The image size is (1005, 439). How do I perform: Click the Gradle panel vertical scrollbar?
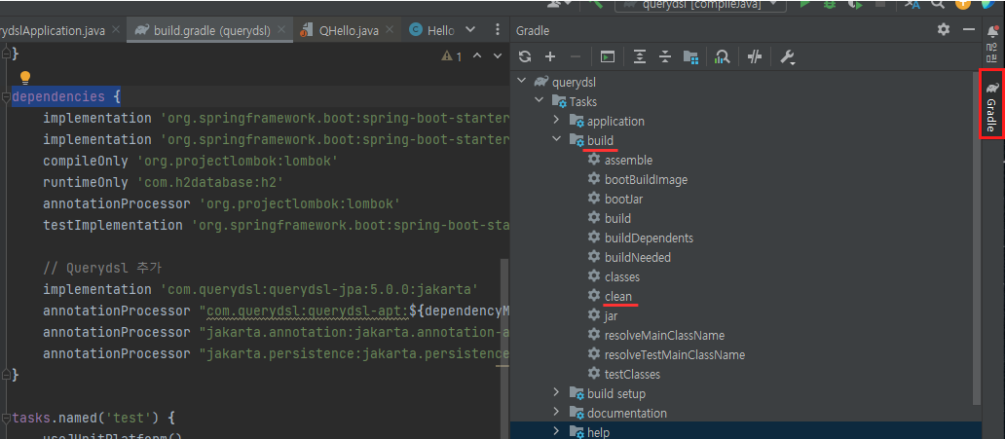coord(976,238)
